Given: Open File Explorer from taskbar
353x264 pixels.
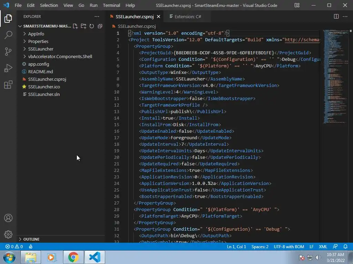Looking at the screenshot, I should click(31, 257).
